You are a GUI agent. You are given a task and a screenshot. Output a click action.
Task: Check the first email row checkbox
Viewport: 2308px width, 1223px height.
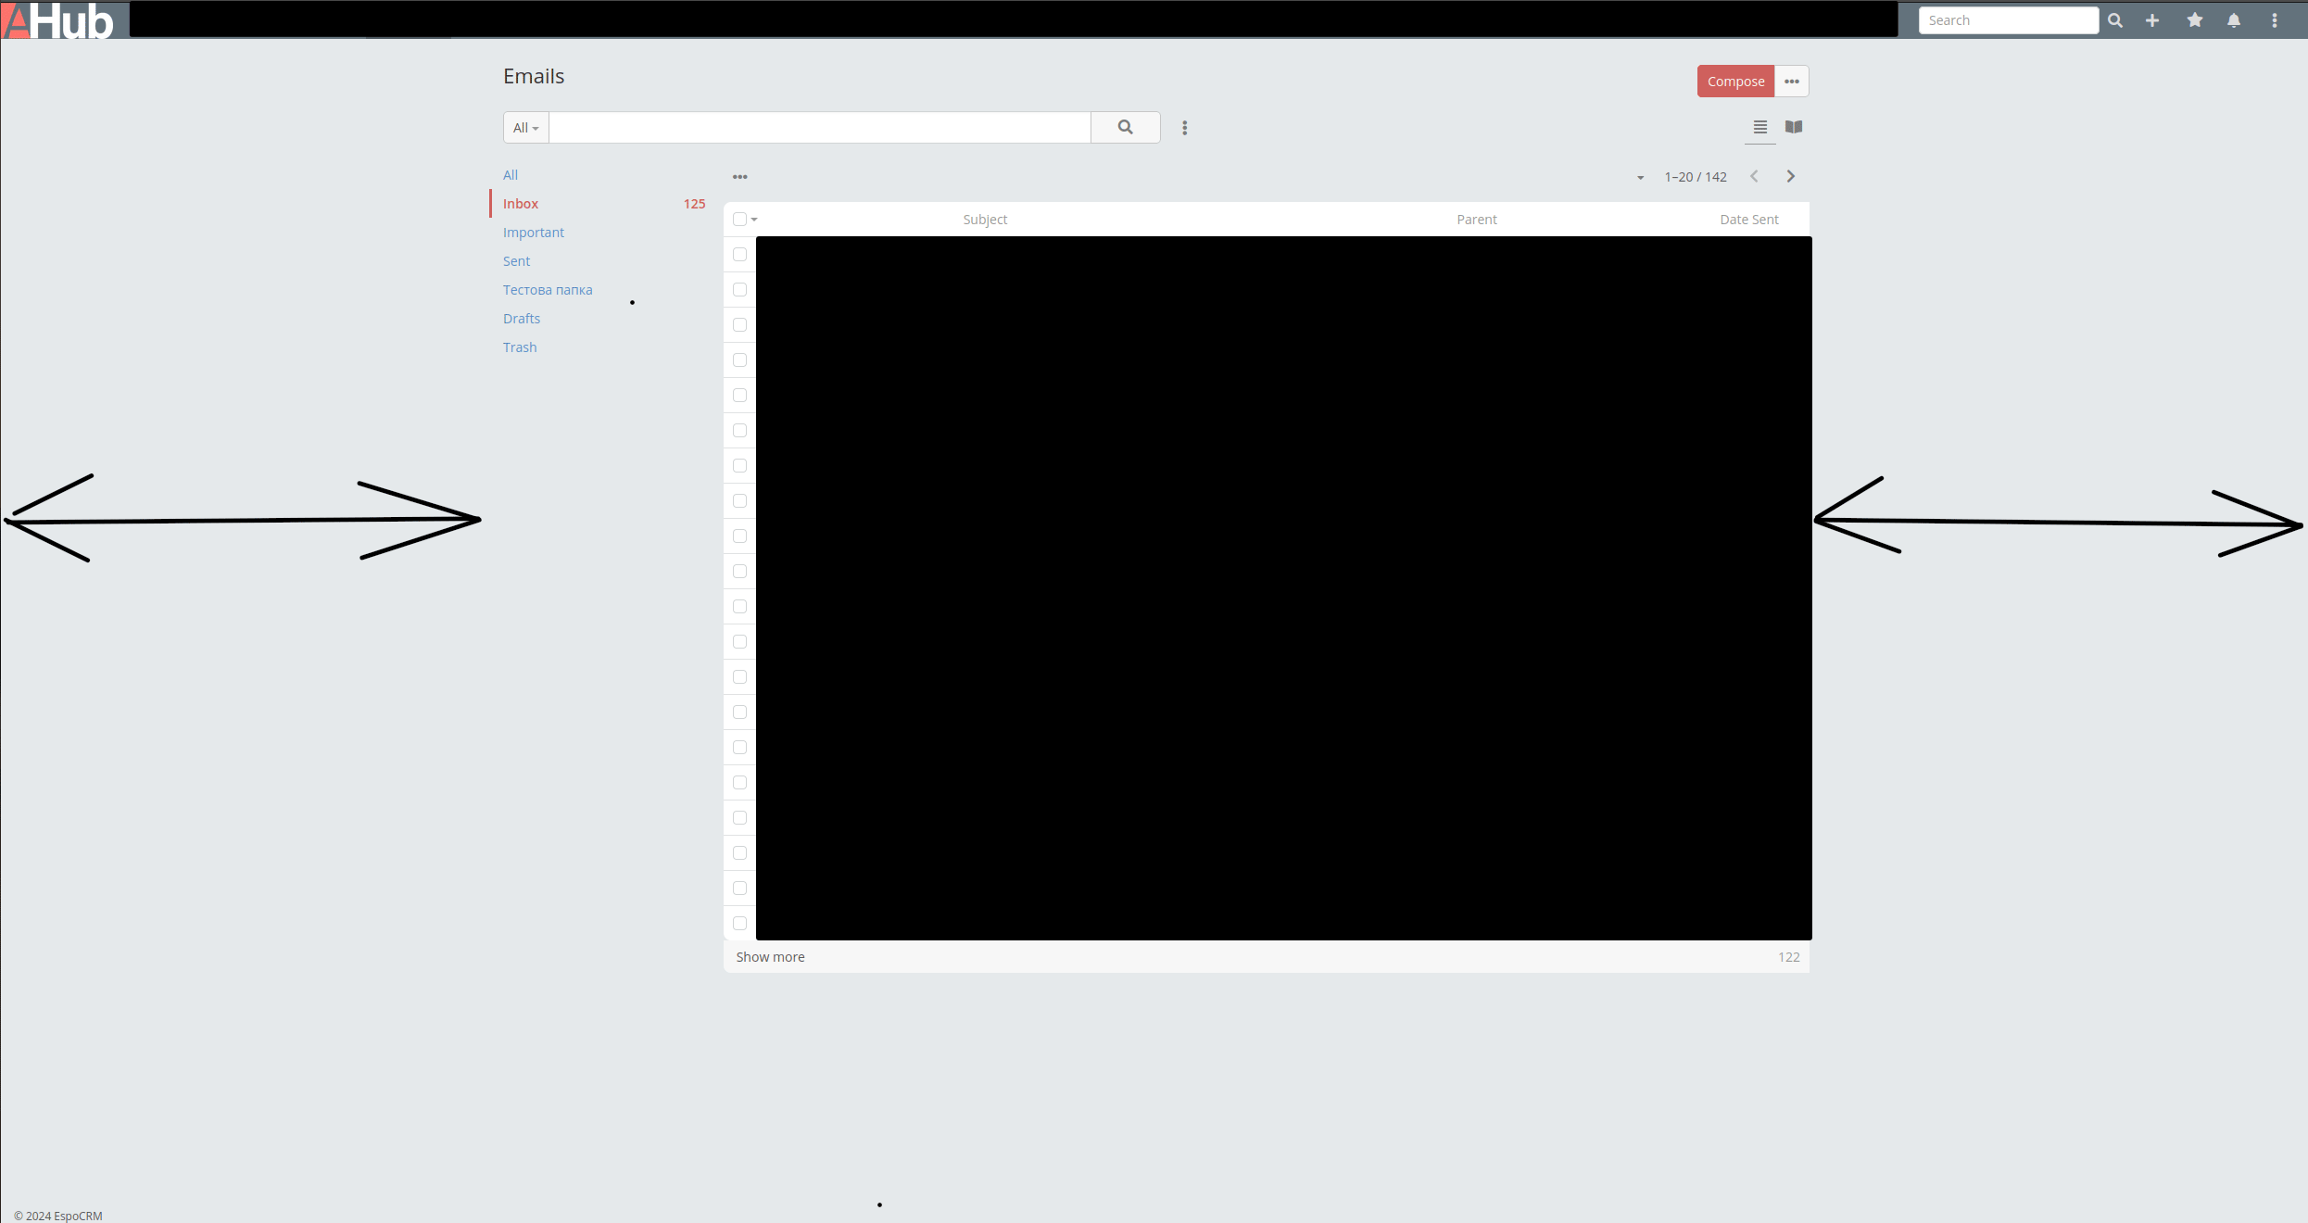point(739,255)
